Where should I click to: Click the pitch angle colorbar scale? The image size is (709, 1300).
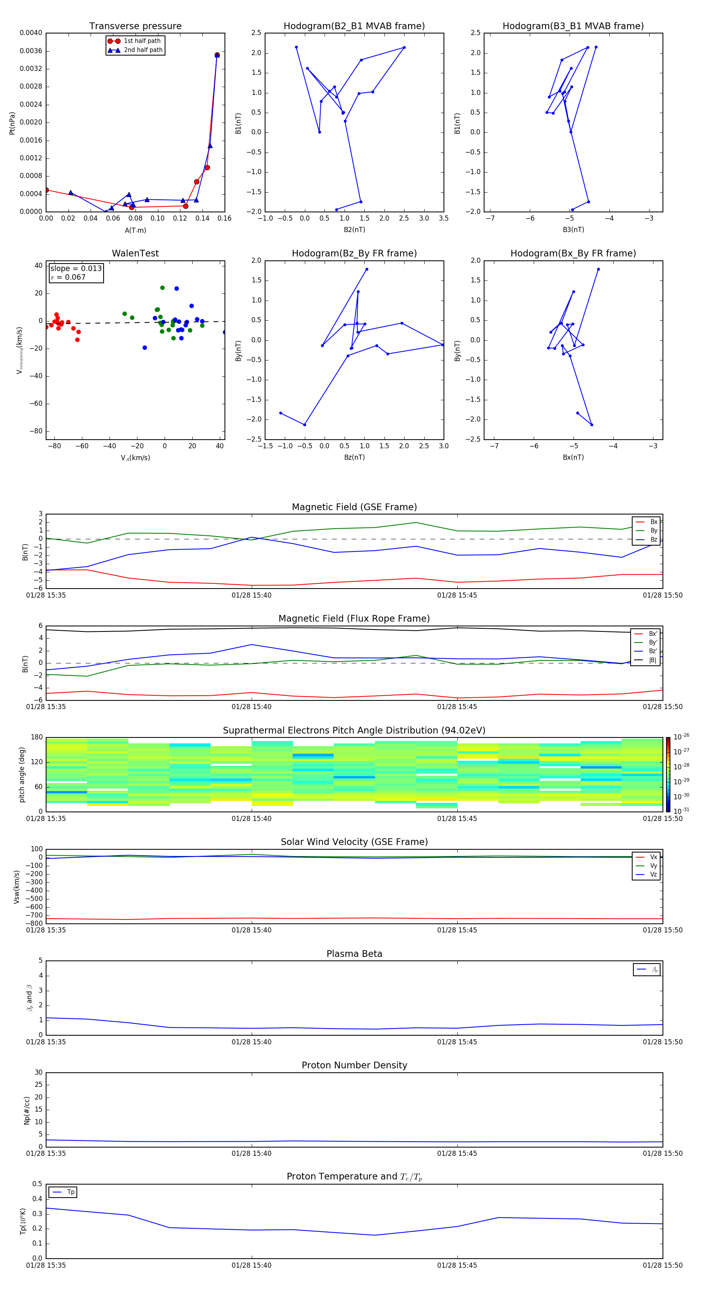[x=668, y=774]
